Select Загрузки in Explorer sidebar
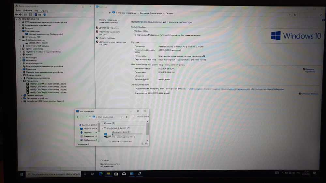This screenshot has width=326, height=183. click(x=87, y=132)
